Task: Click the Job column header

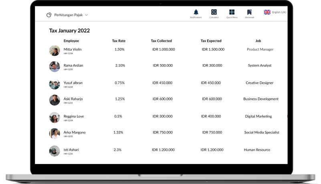Action: coord(258,41)
